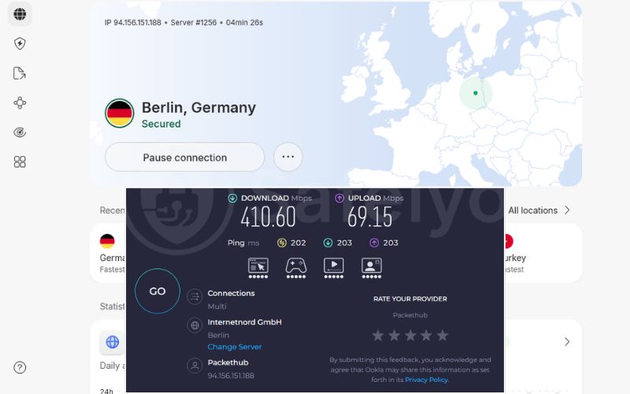
Task: Click the 410.60 download speed value
Action: (268, 217)
